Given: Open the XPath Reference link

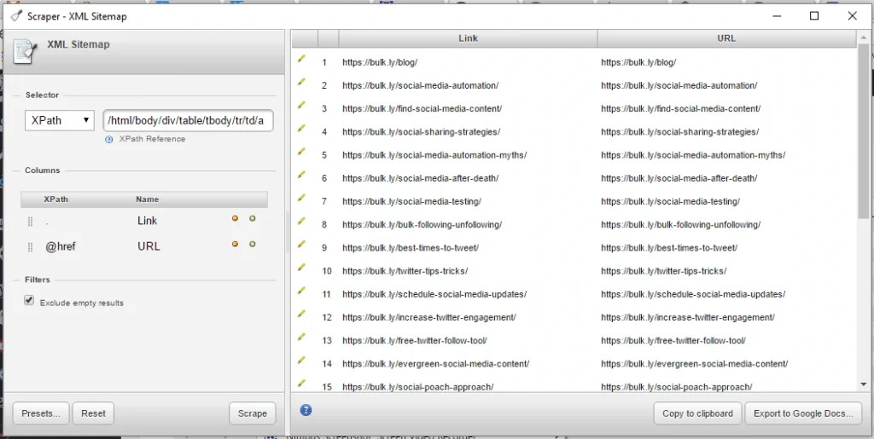Looking at the screenshot, I should (x=151, y=139).
